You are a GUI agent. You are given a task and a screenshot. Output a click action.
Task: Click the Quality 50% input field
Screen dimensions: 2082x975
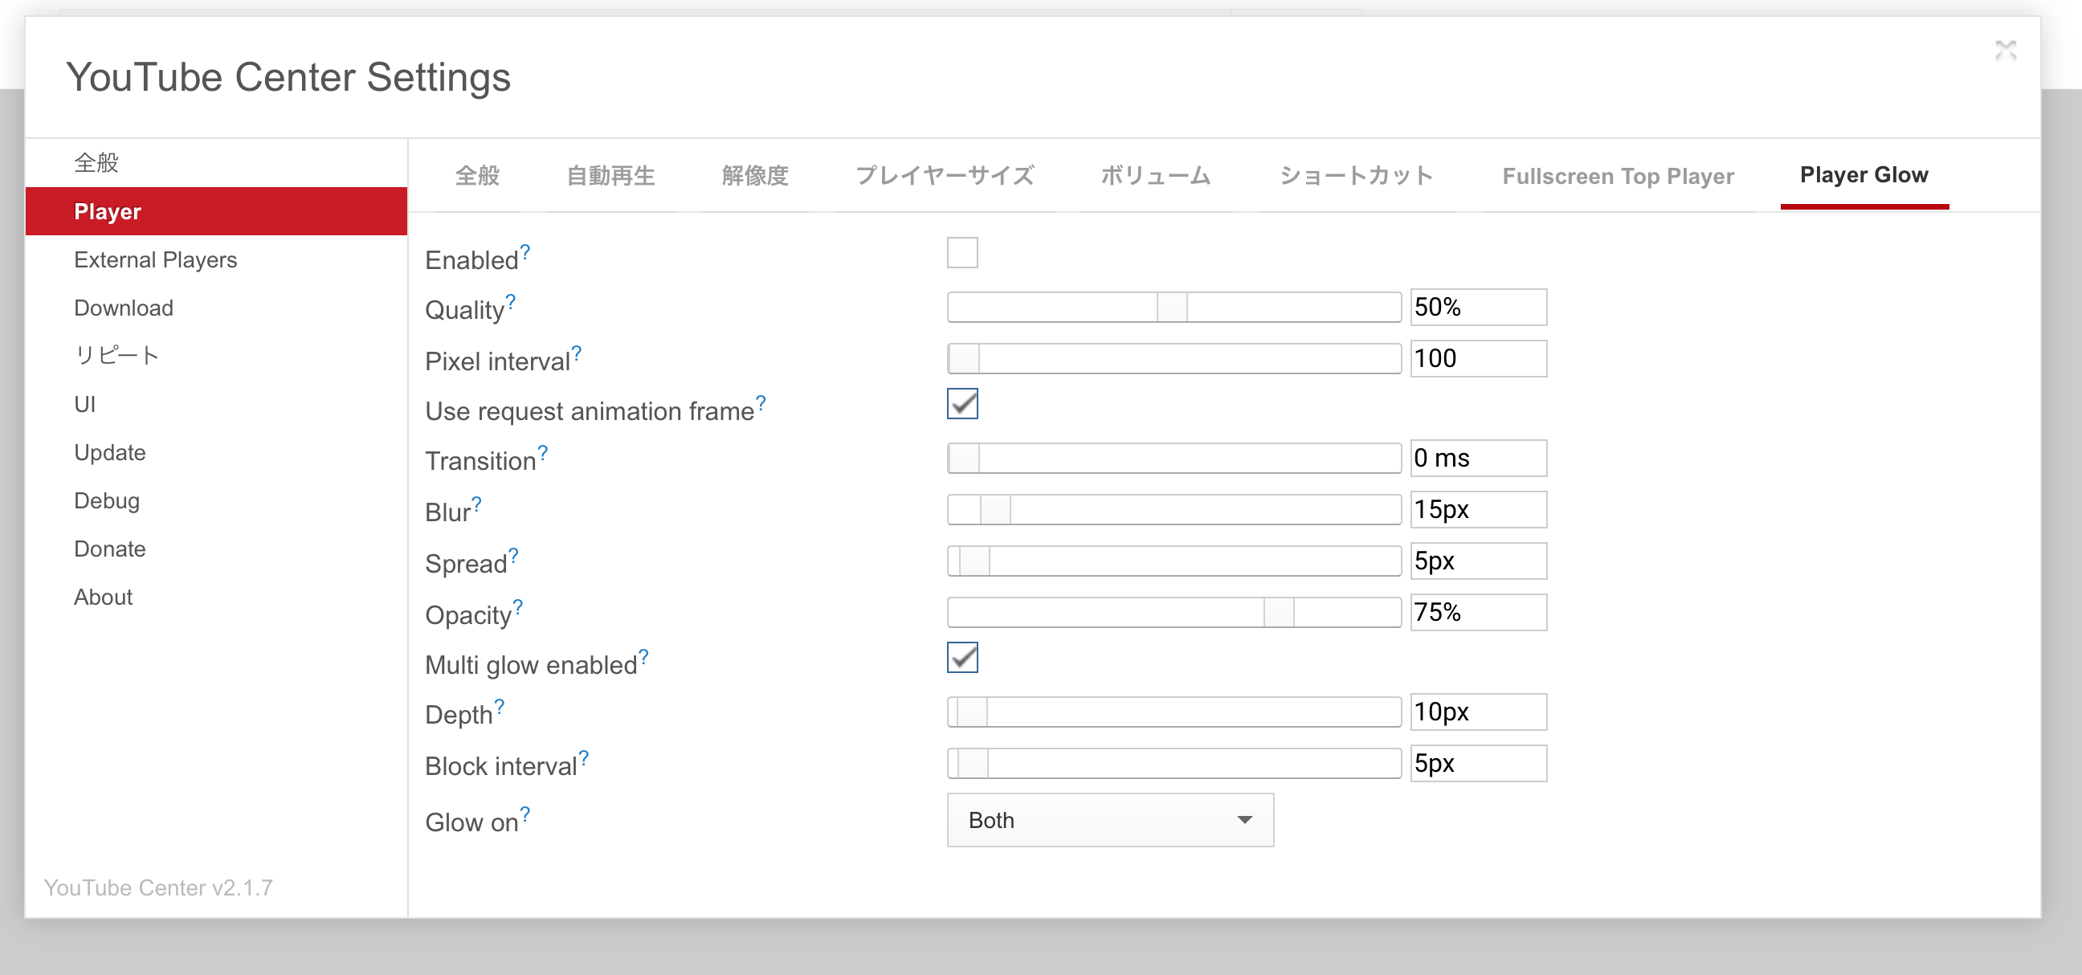1478,307
